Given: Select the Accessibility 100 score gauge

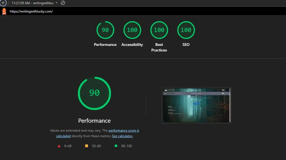Looking at the screenshot, I should pyautogui.click(x=132, y=30).
